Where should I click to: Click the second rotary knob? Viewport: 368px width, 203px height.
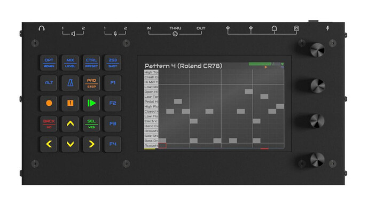[318, 86]
